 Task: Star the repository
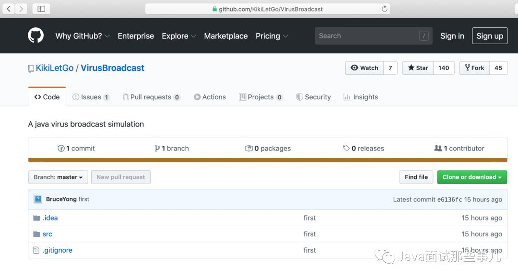click(x=418, y=68)
